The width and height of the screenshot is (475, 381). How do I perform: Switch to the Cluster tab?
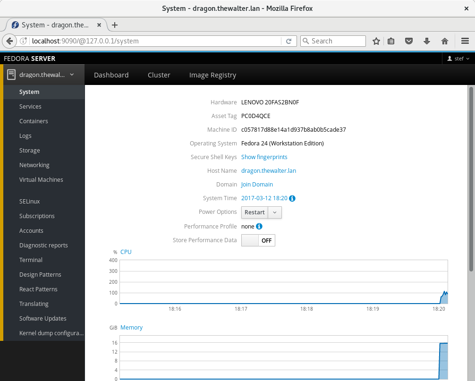[159, 75]
